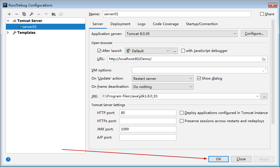Switch to the Startup/Connection tab

click(202, 24)
